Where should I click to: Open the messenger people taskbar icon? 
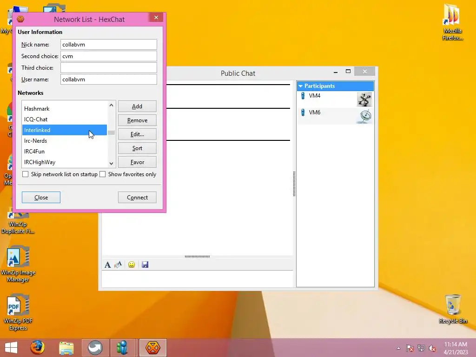122,348
